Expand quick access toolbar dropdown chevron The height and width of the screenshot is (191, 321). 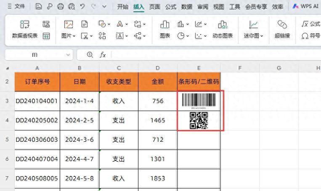click(x=104, y=7)
